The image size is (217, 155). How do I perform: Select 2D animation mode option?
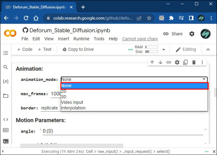coord(134,91)
